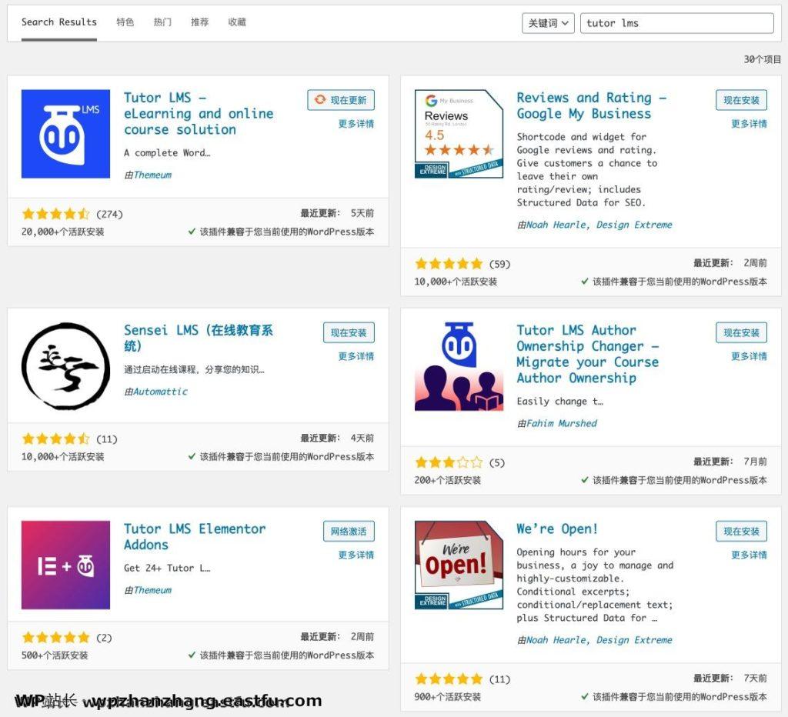Screen dimensions: 788x717
Task: Open 更多详情 for Tutor LMS eLearning plugin
Action: [x=356, y=124]
